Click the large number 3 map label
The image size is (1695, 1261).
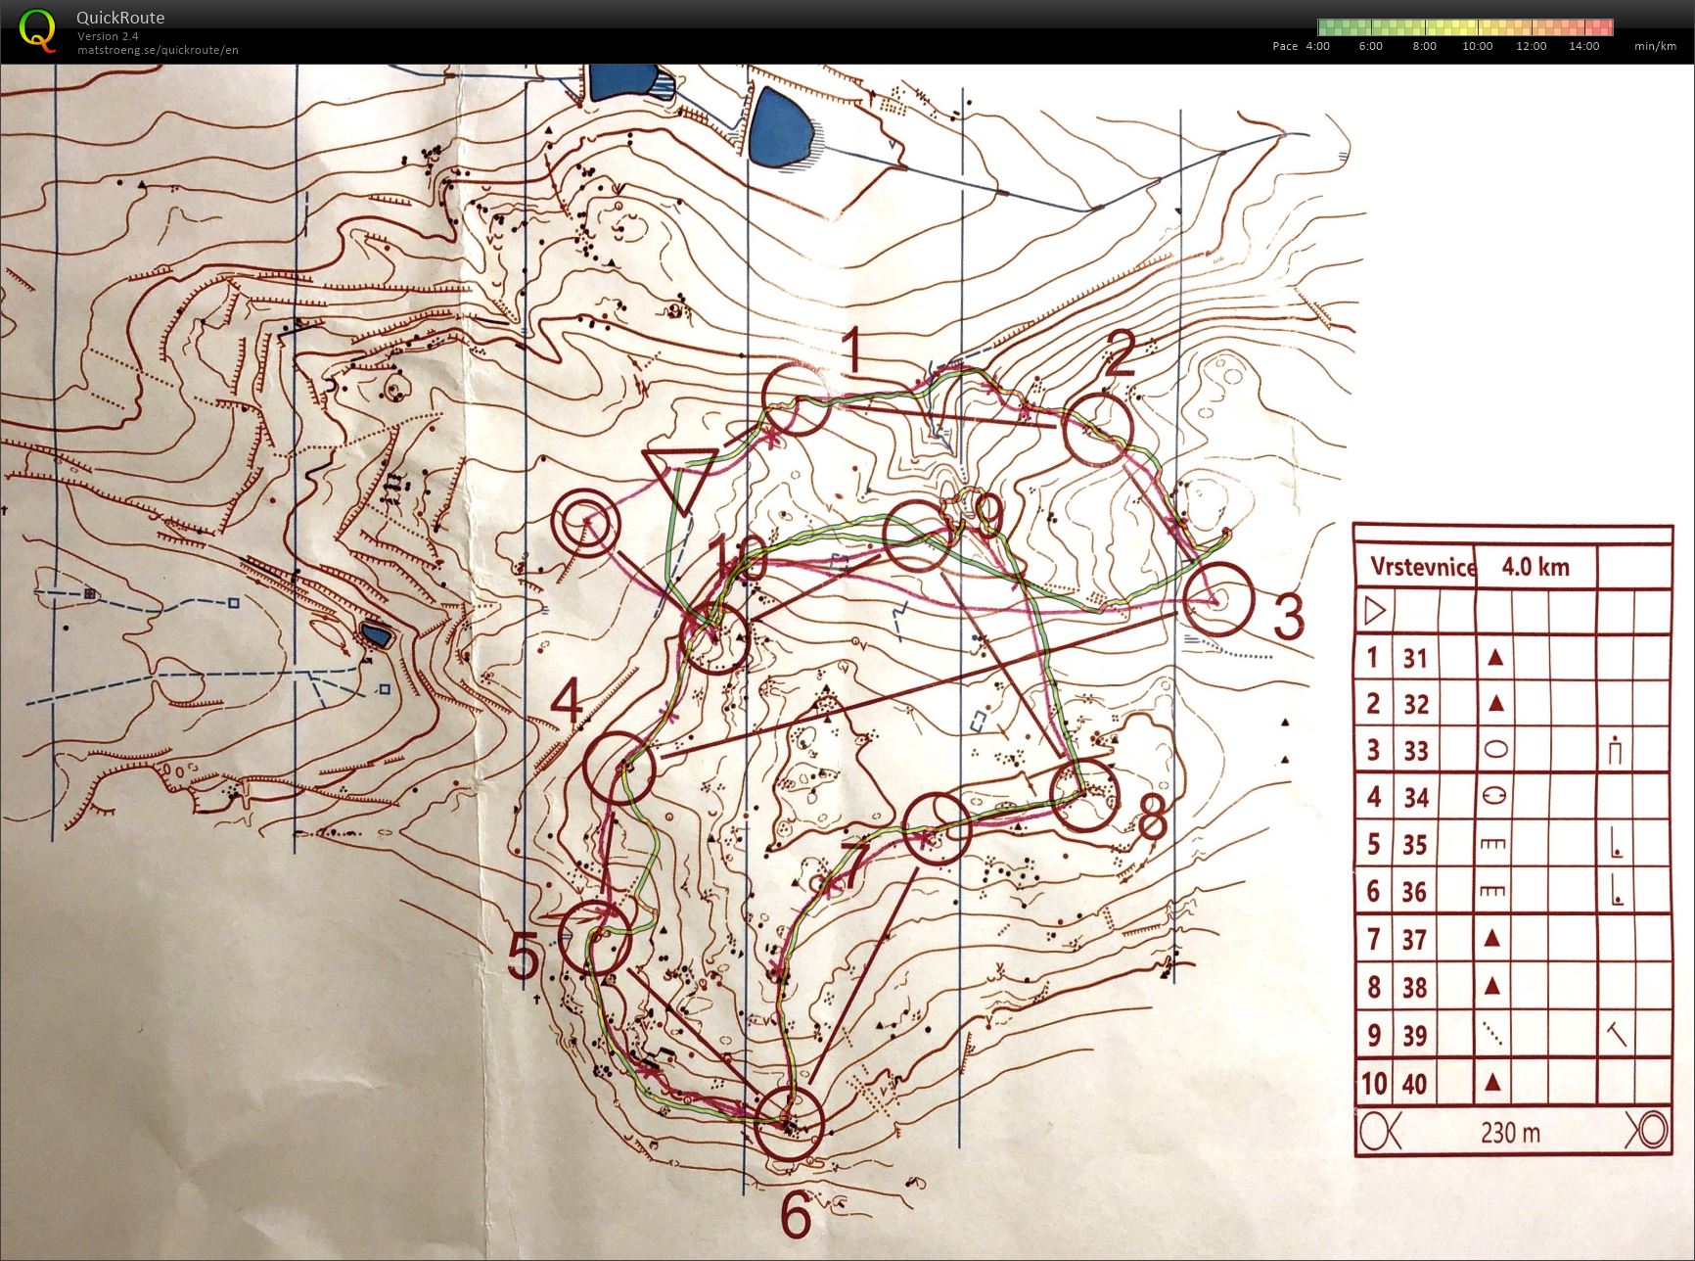(x=1289, y=618)
